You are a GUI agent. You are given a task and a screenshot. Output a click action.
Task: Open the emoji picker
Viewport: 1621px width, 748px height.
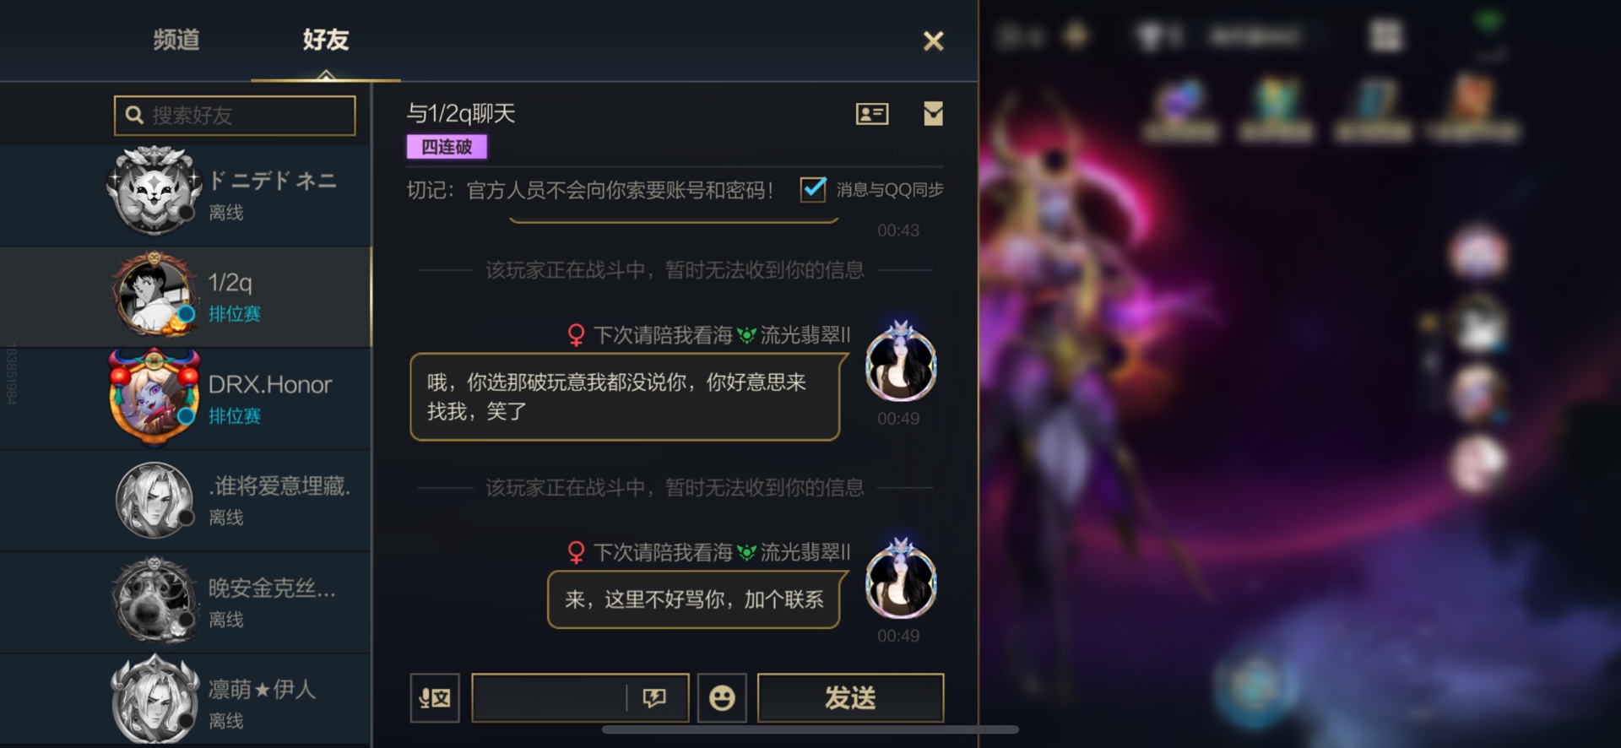point(722,698)
